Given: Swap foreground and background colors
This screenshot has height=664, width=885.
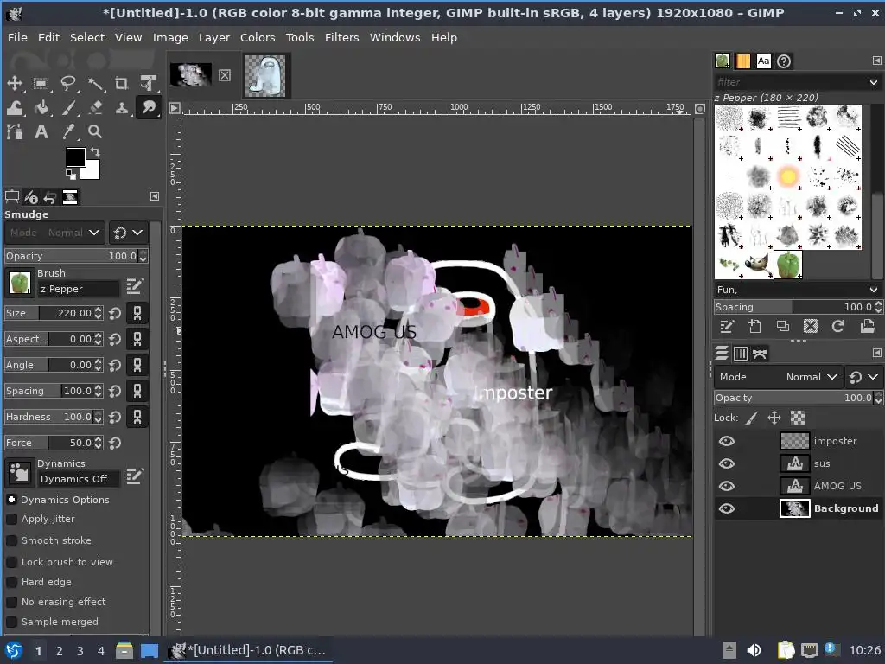Looking at the screenshot, I should click(95, 152).
